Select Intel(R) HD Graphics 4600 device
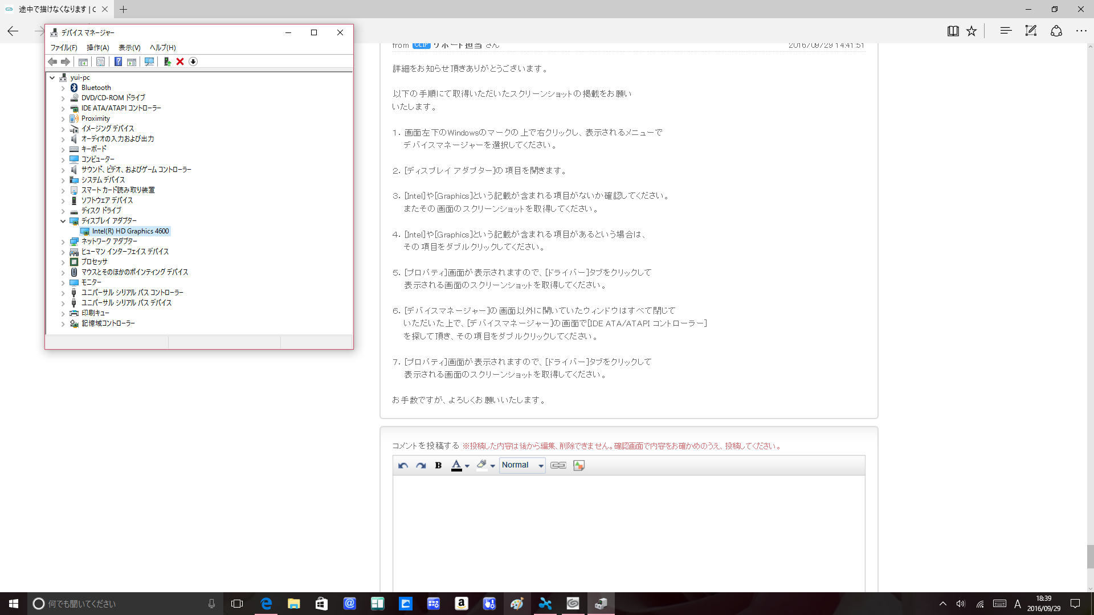The image size is (1094, 615). (x=130, y=231)
